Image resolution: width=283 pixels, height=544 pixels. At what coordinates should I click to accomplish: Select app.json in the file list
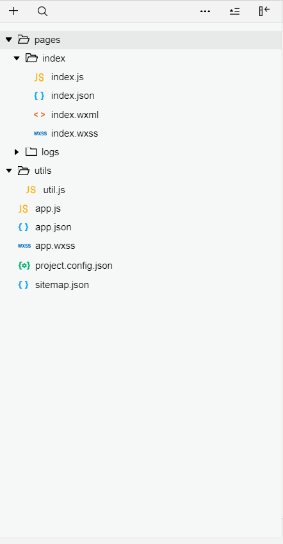coord(53,228)
